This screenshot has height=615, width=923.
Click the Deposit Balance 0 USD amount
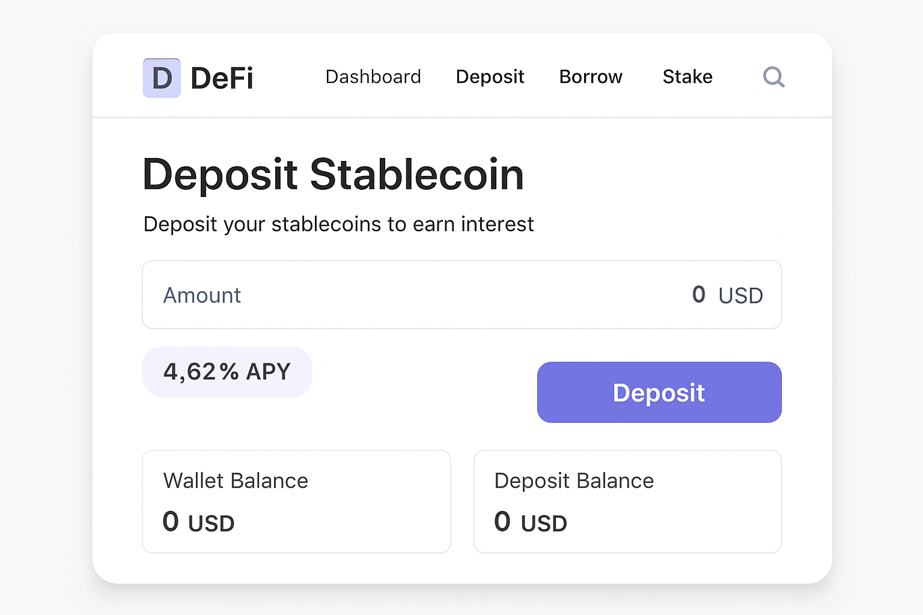click(530, 522)
